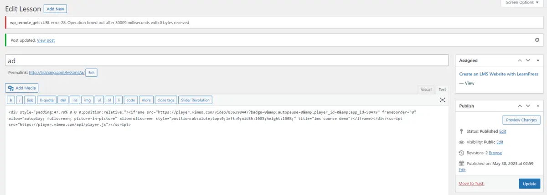Insert deleted text with del button
Screen dimensions: 547x195
pyautogui.click(x=62, y=100)
